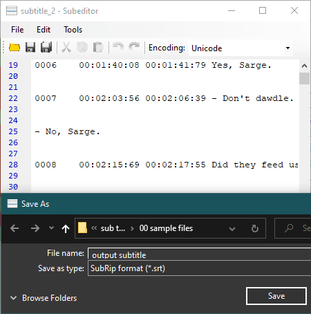This screenshot has width=311, height=314.
Task: Save the file using the floppy disk icon
Action: tap(30, 48)
